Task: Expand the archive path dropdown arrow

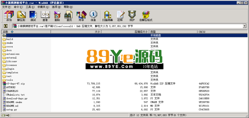Action: (x=244, y=26)
